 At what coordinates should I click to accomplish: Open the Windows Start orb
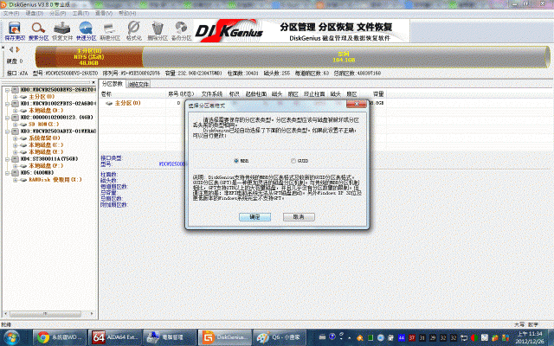[11, 337]
